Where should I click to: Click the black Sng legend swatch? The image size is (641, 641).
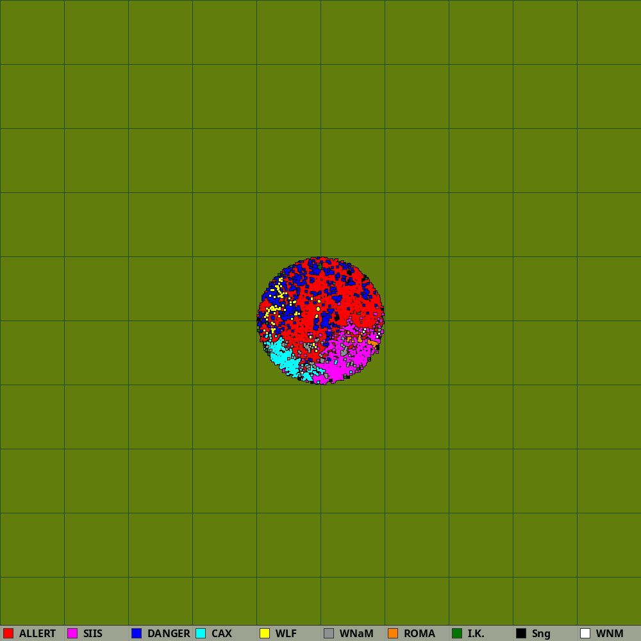(x=521, y=633)
